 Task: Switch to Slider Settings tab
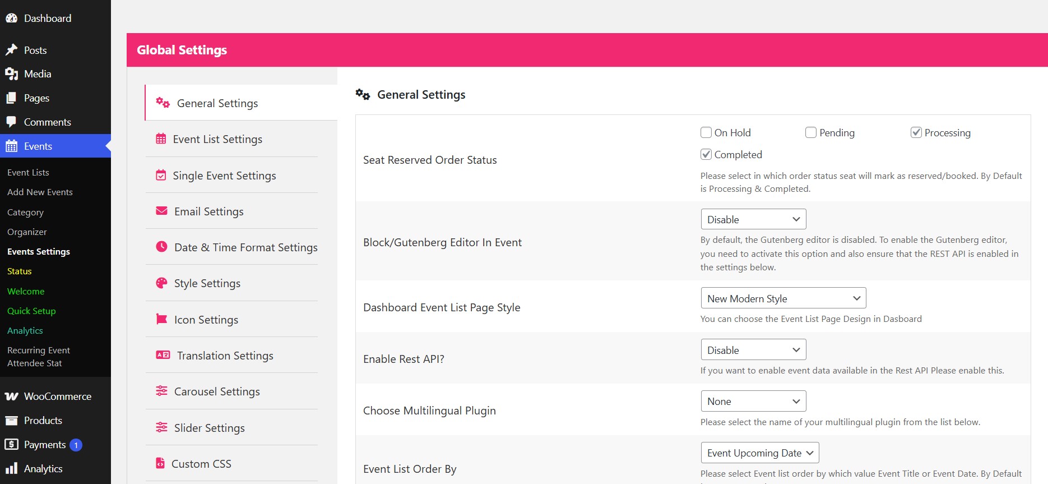click(x=231, y=428)
